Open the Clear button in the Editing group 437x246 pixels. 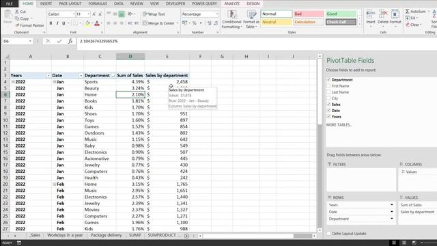(x=413, y=25)
